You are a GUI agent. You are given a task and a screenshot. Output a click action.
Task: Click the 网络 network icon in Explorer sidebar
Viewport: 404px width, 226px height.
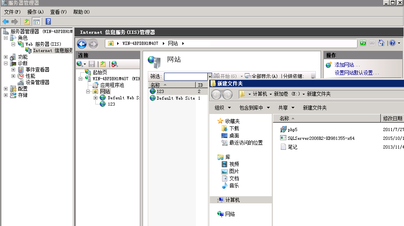[x=220, y=214]
